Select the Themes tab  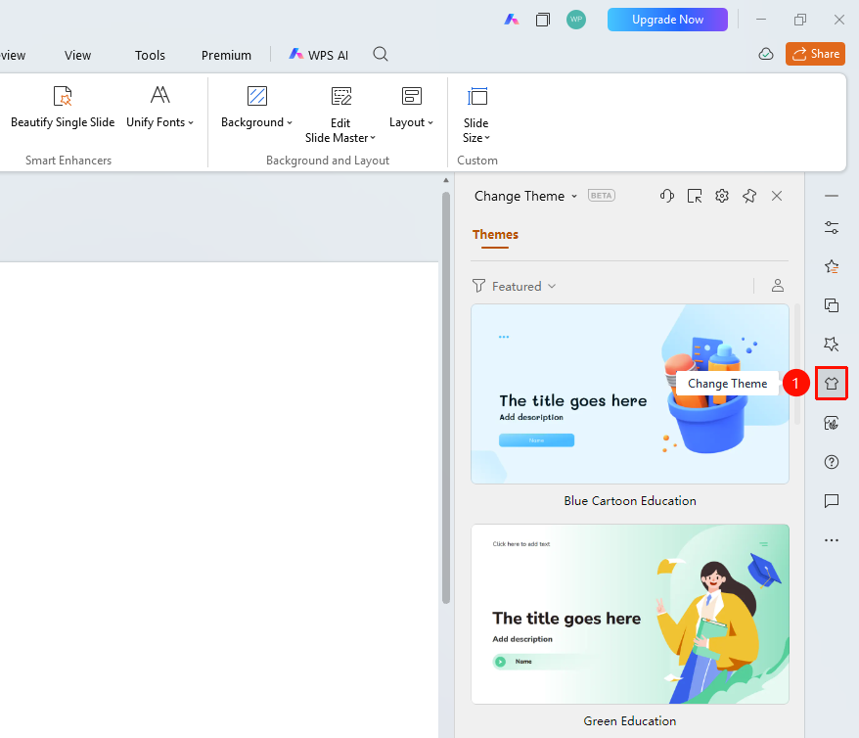(x=495, y=235)
